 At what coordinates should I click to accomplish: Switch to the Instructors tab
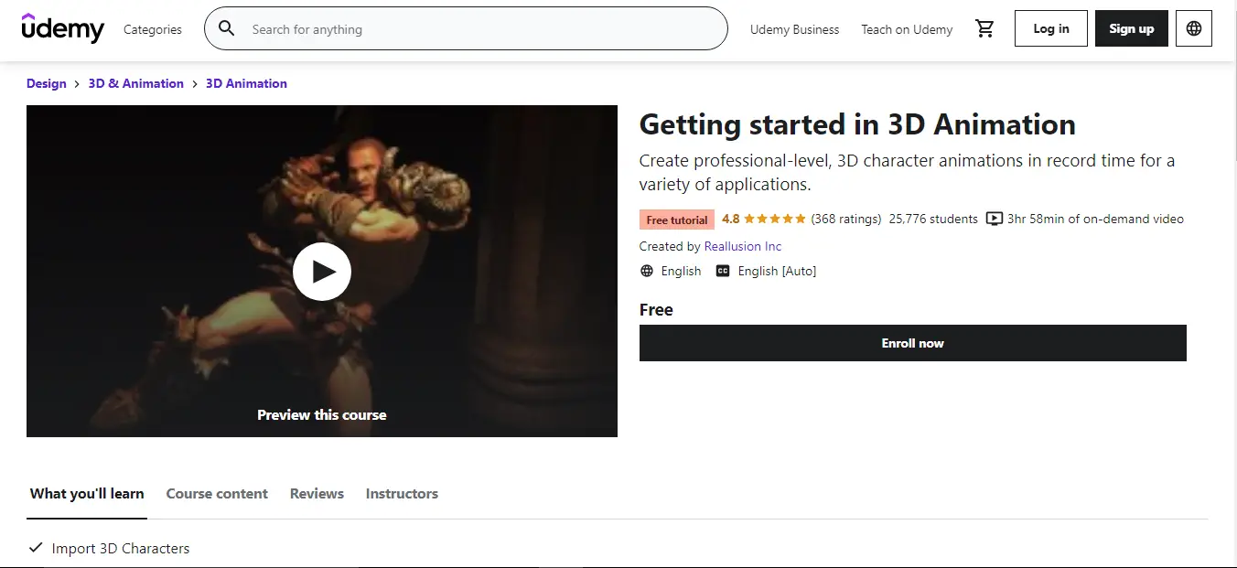coord(402,494)
